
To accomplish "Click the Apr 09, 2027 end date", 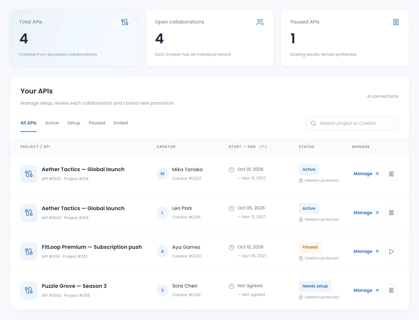I will coord(254,256).
